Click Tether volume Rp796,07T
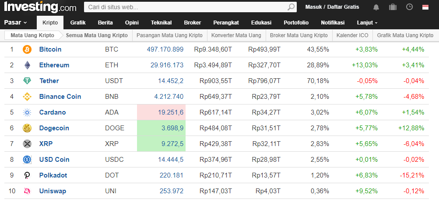 click(x=264, y=81)
